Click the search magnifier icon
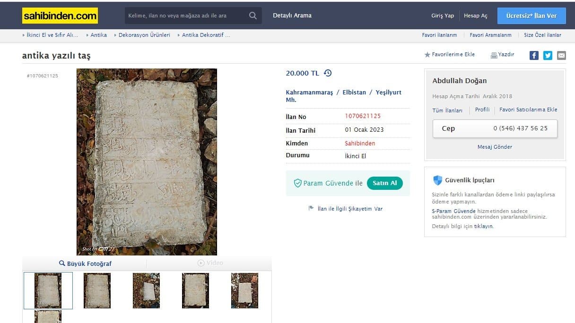 [253, 16]
